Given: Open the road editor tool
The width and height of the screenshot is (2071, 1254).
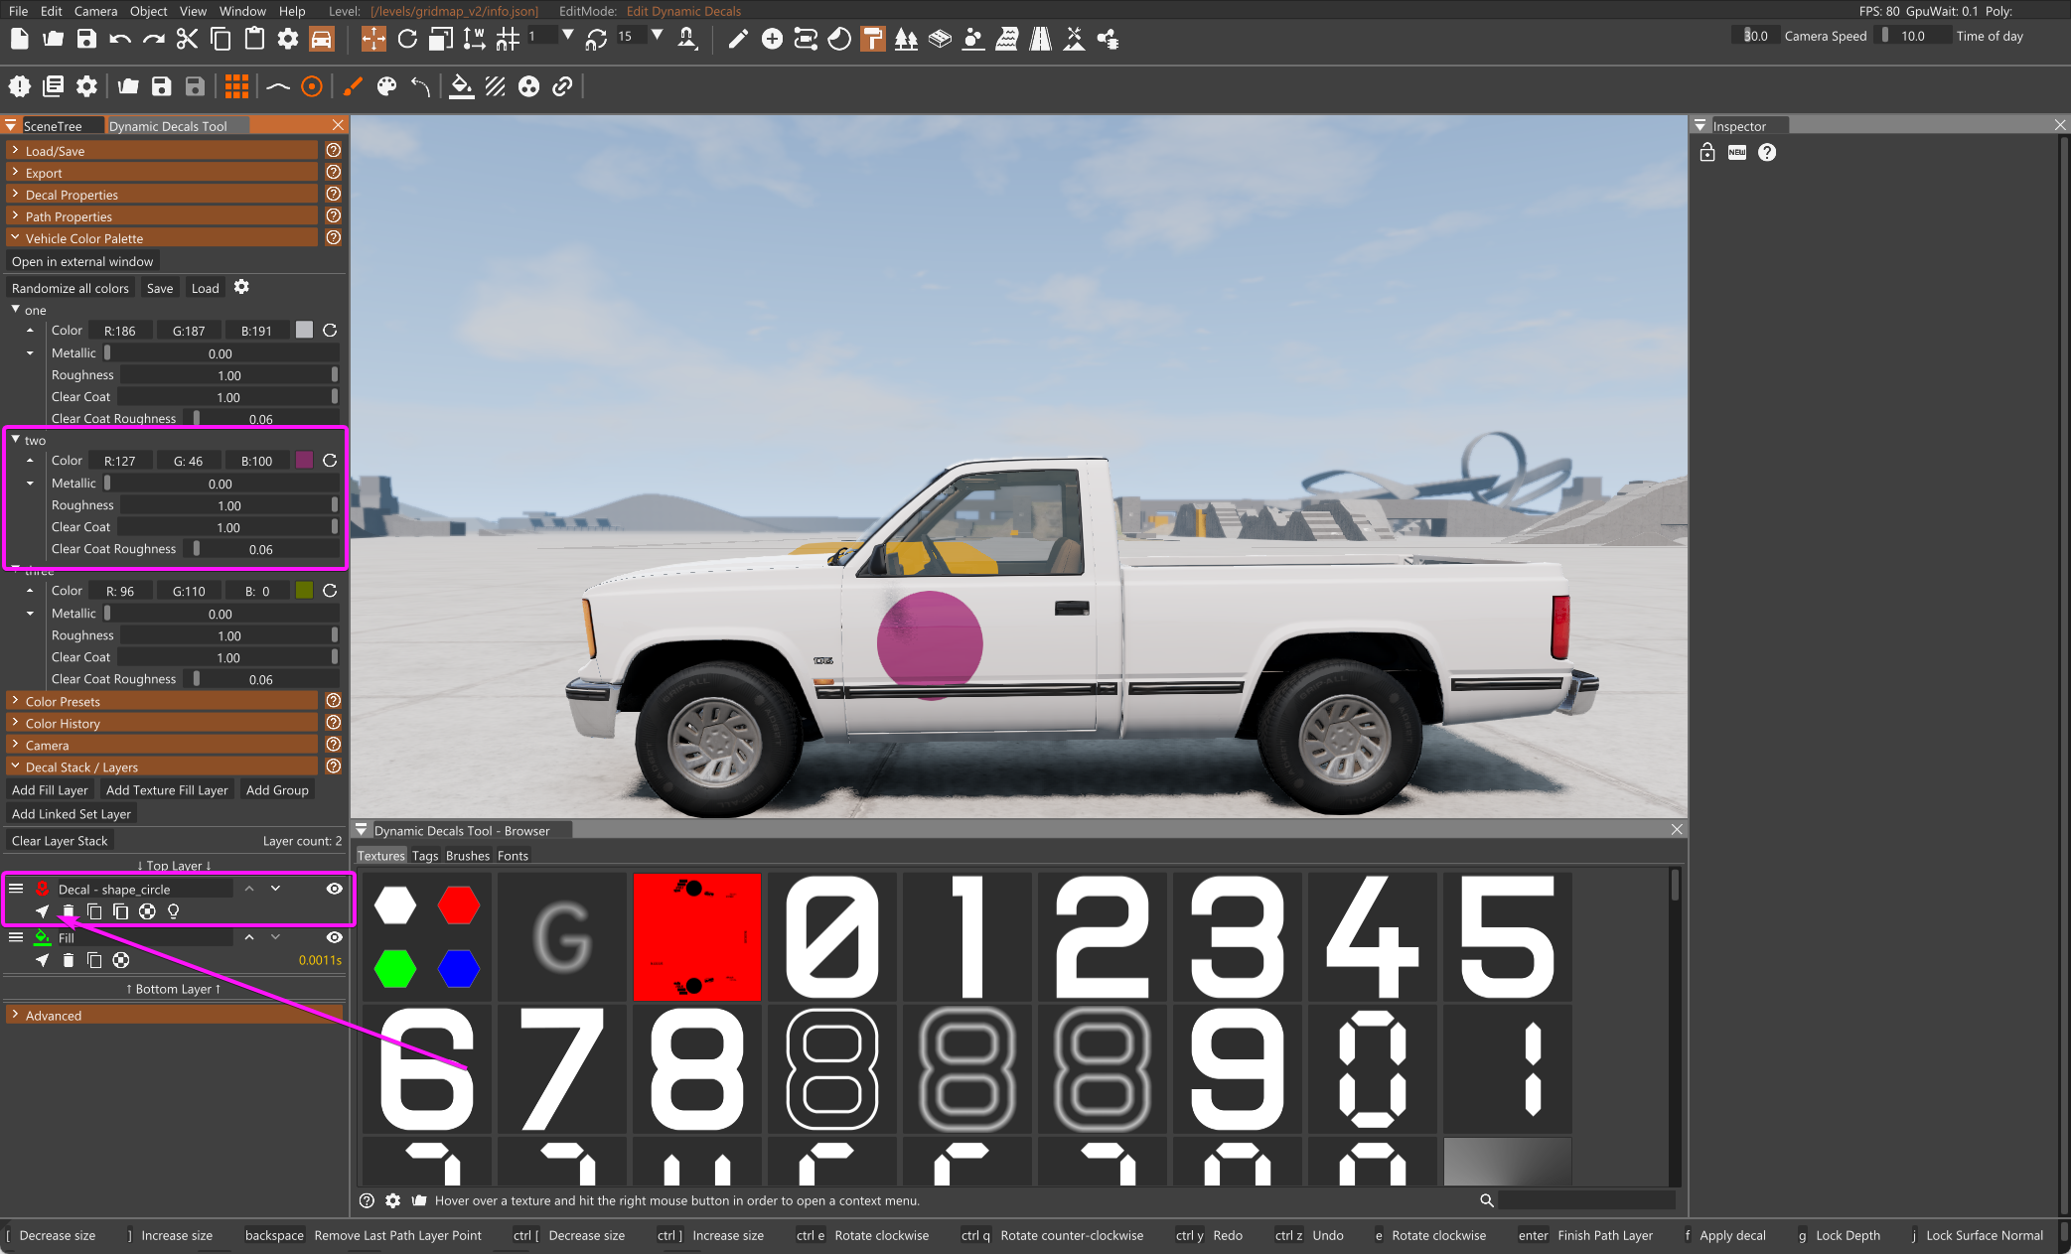Looking at the screenshot, I should [x=1040, y=39].
